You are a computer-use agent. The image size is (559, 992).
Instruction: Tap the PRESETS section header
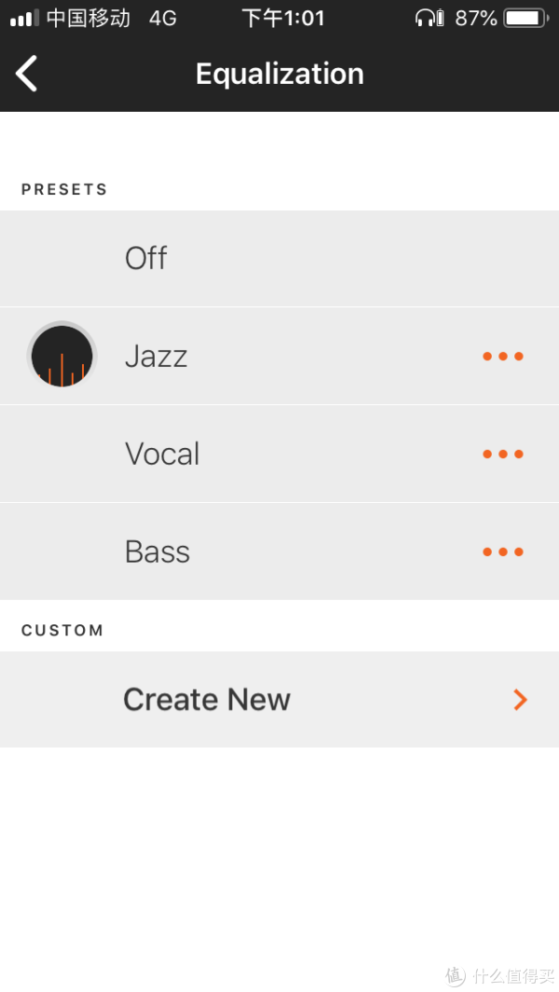point(64,189)
